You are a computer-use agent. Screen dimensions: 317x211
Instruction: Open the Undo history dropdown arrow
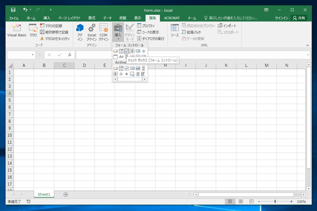31,10
